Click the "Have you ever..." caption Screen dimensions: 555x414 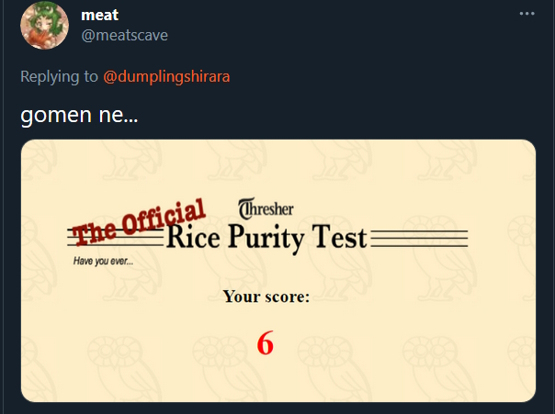pos(103,262)
